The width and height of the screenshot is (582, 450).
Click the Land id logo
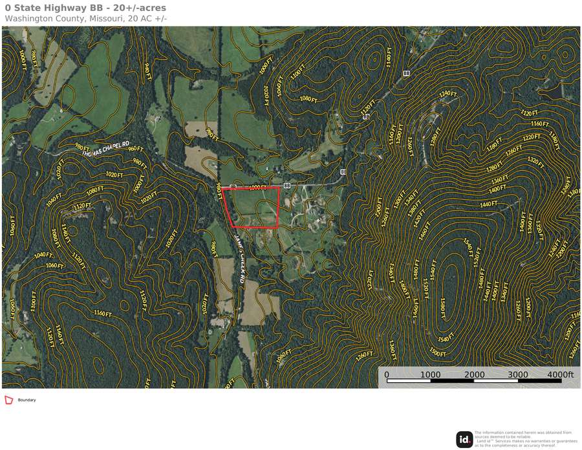coord(464,440)
